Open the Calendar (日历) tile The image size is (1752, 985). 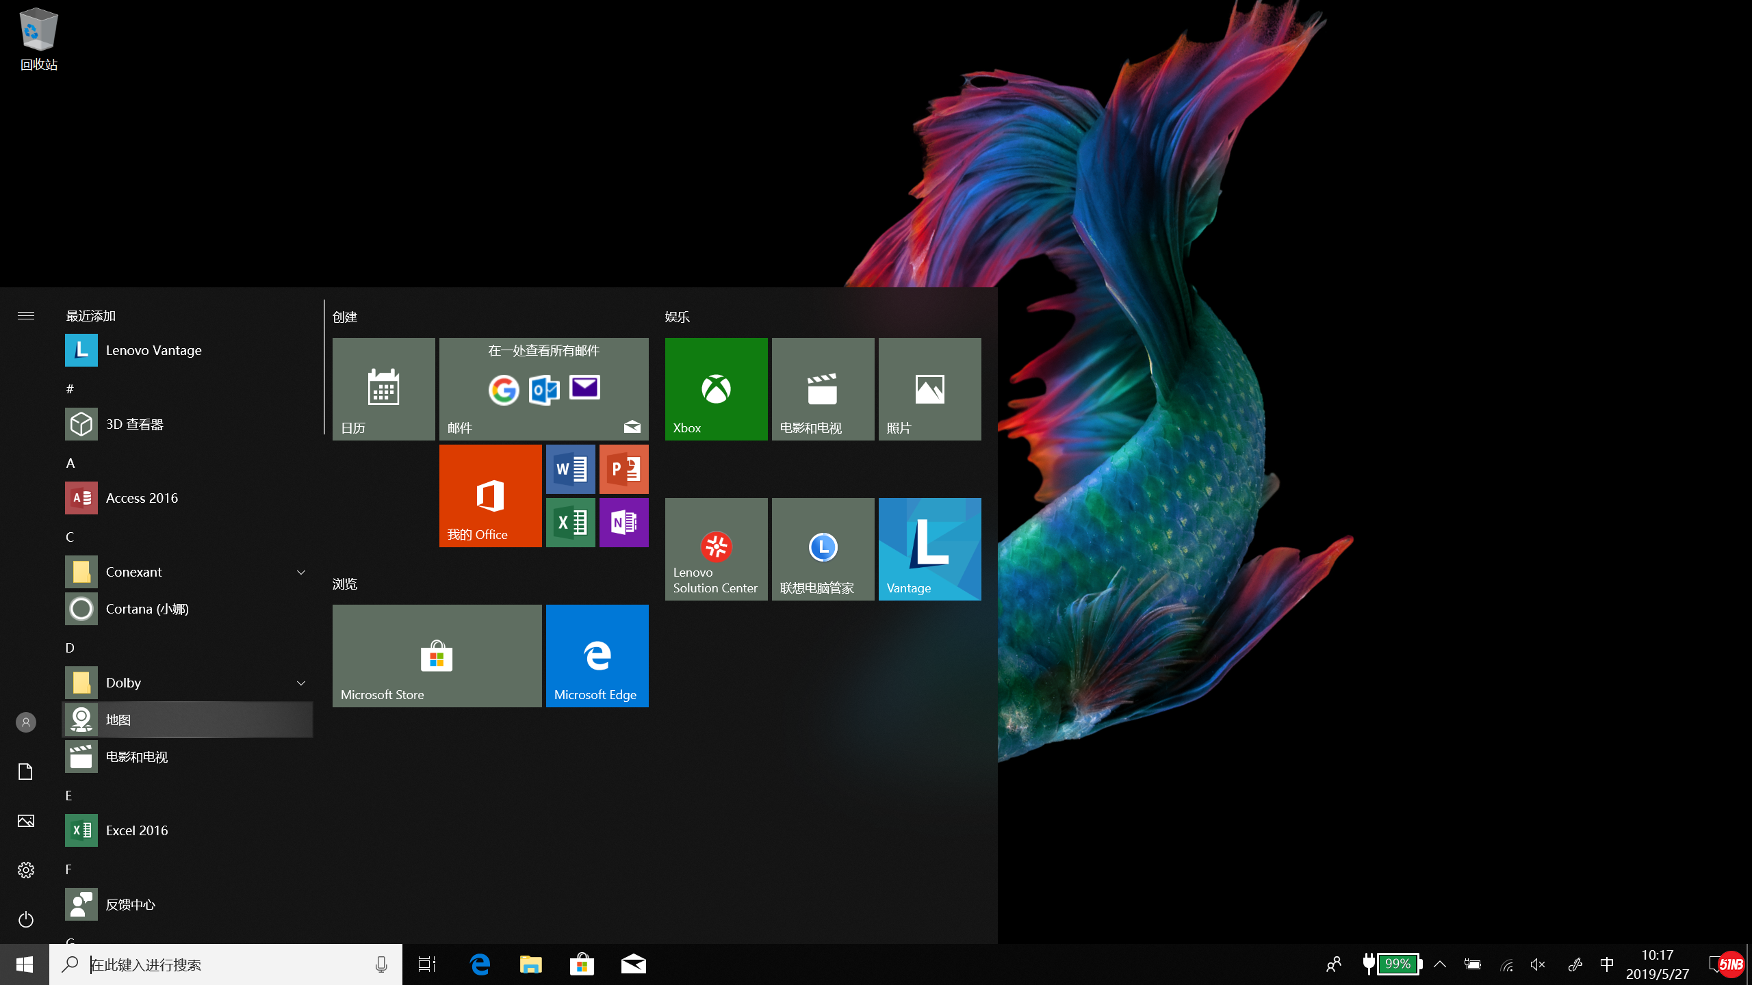[x=383, y=389]
